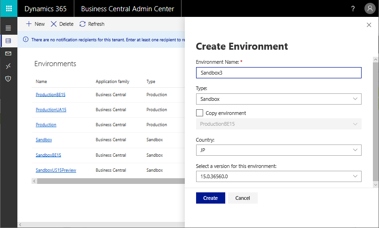Click Delete in the command bar

click(x=62, y=24)
